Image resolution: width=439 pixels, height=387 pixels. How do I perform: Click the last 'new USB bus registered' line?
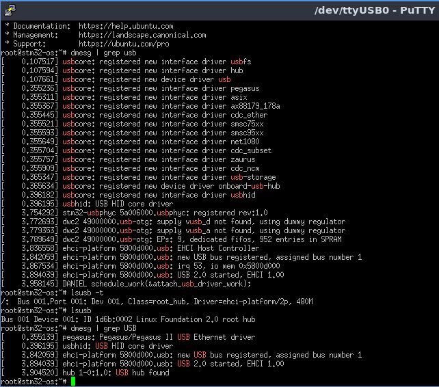(181, 355)
